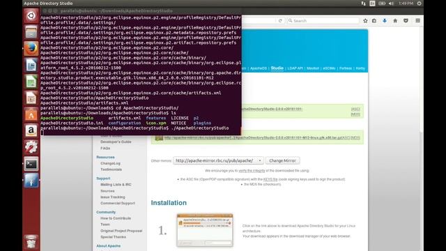Image resolution: width=446 pixels, height=251 pixels.
Task: Show Firefox bookmarks list icon
Action: 374,21
